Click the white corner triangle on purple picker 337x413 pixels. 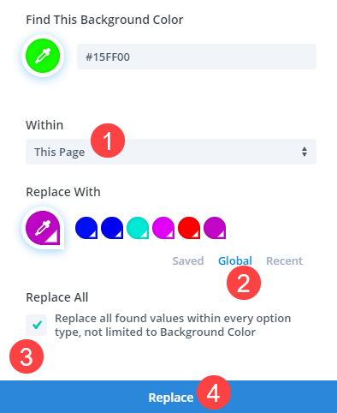pos(54,238)
